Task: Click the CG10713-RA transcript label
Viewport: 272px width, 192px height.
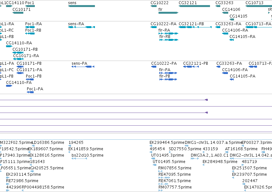Action: click(x=258, y=24)
